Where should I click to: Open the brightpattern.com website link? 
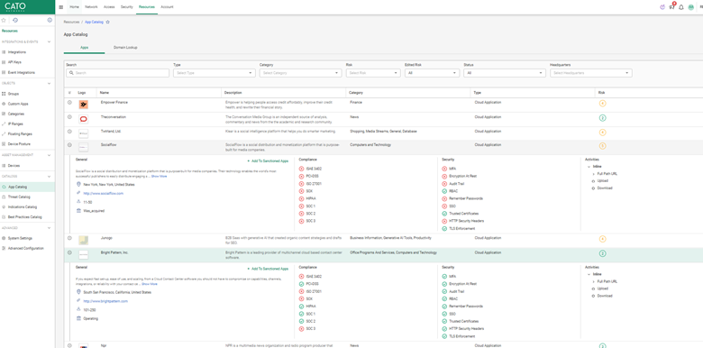click(x=105, y=301)
